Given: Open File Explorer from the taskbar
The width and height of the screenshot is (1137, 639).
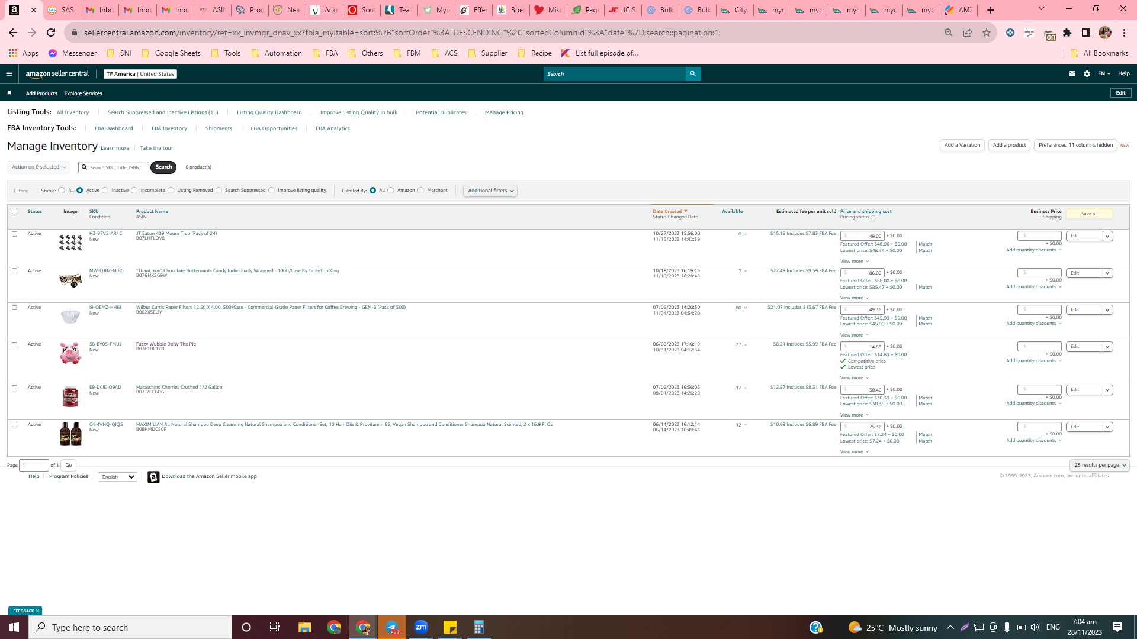Looking at the screenshot, I should [304, 627].
